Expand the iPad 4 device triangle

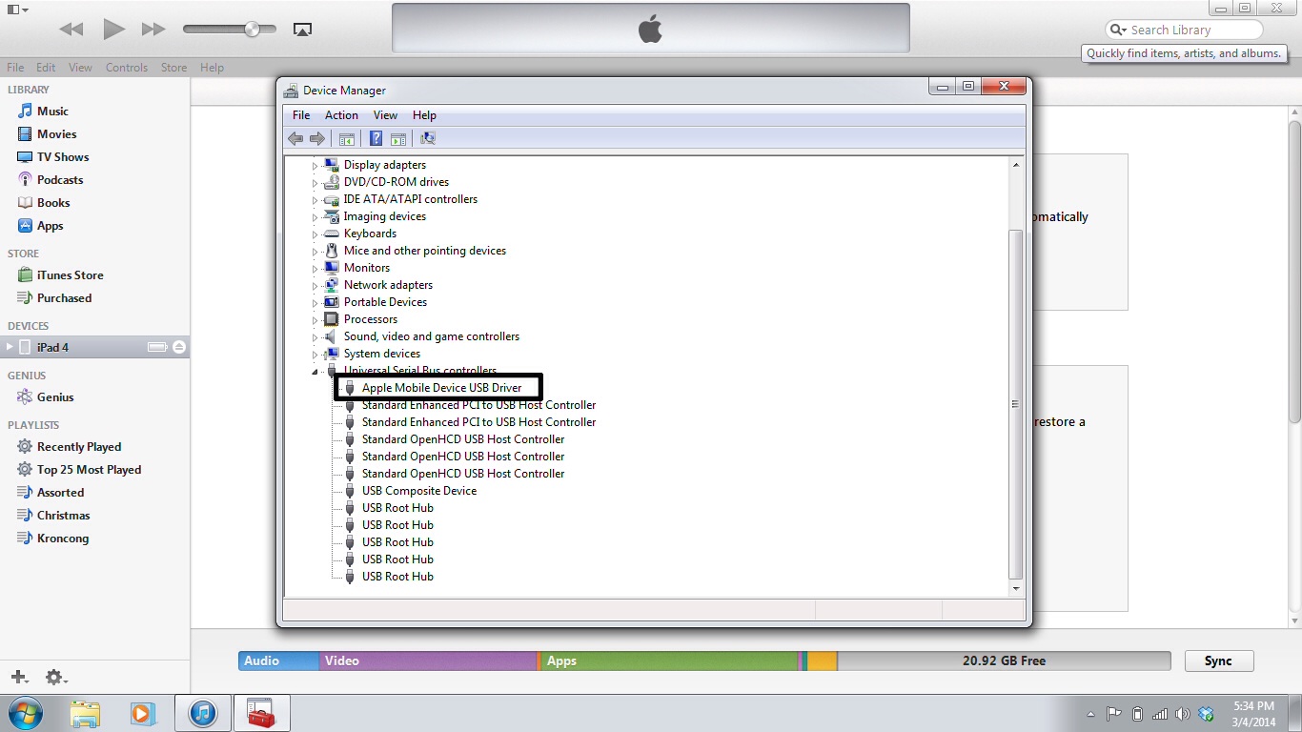[10, 348]
